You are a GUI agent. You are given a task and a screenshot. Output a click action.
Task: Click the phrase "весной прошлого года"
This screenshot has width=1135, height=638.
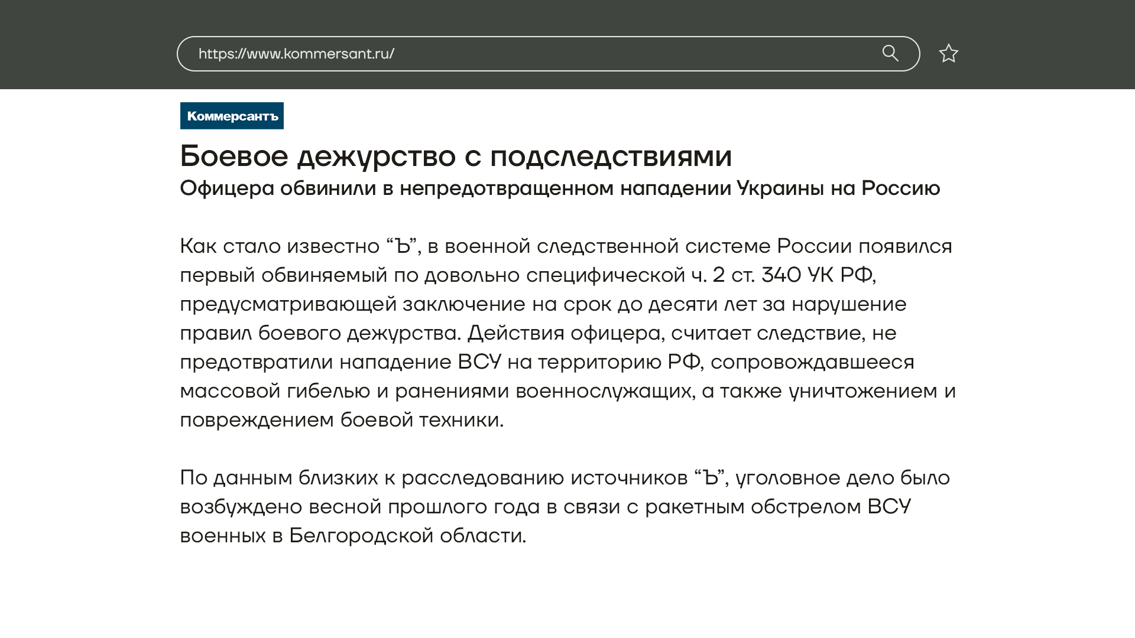(x=424, y=507)
